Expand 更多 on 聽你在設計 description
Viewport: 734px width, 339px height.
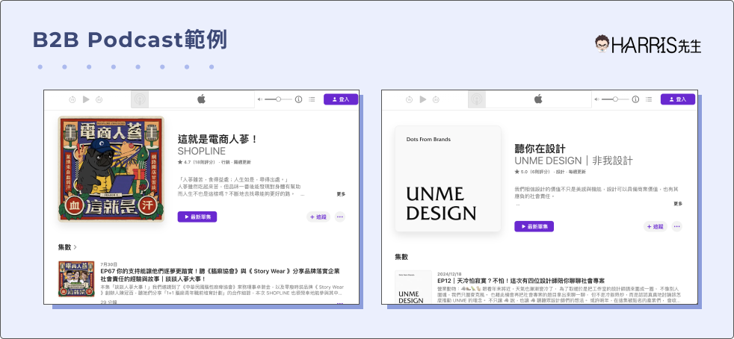[678, 203]
